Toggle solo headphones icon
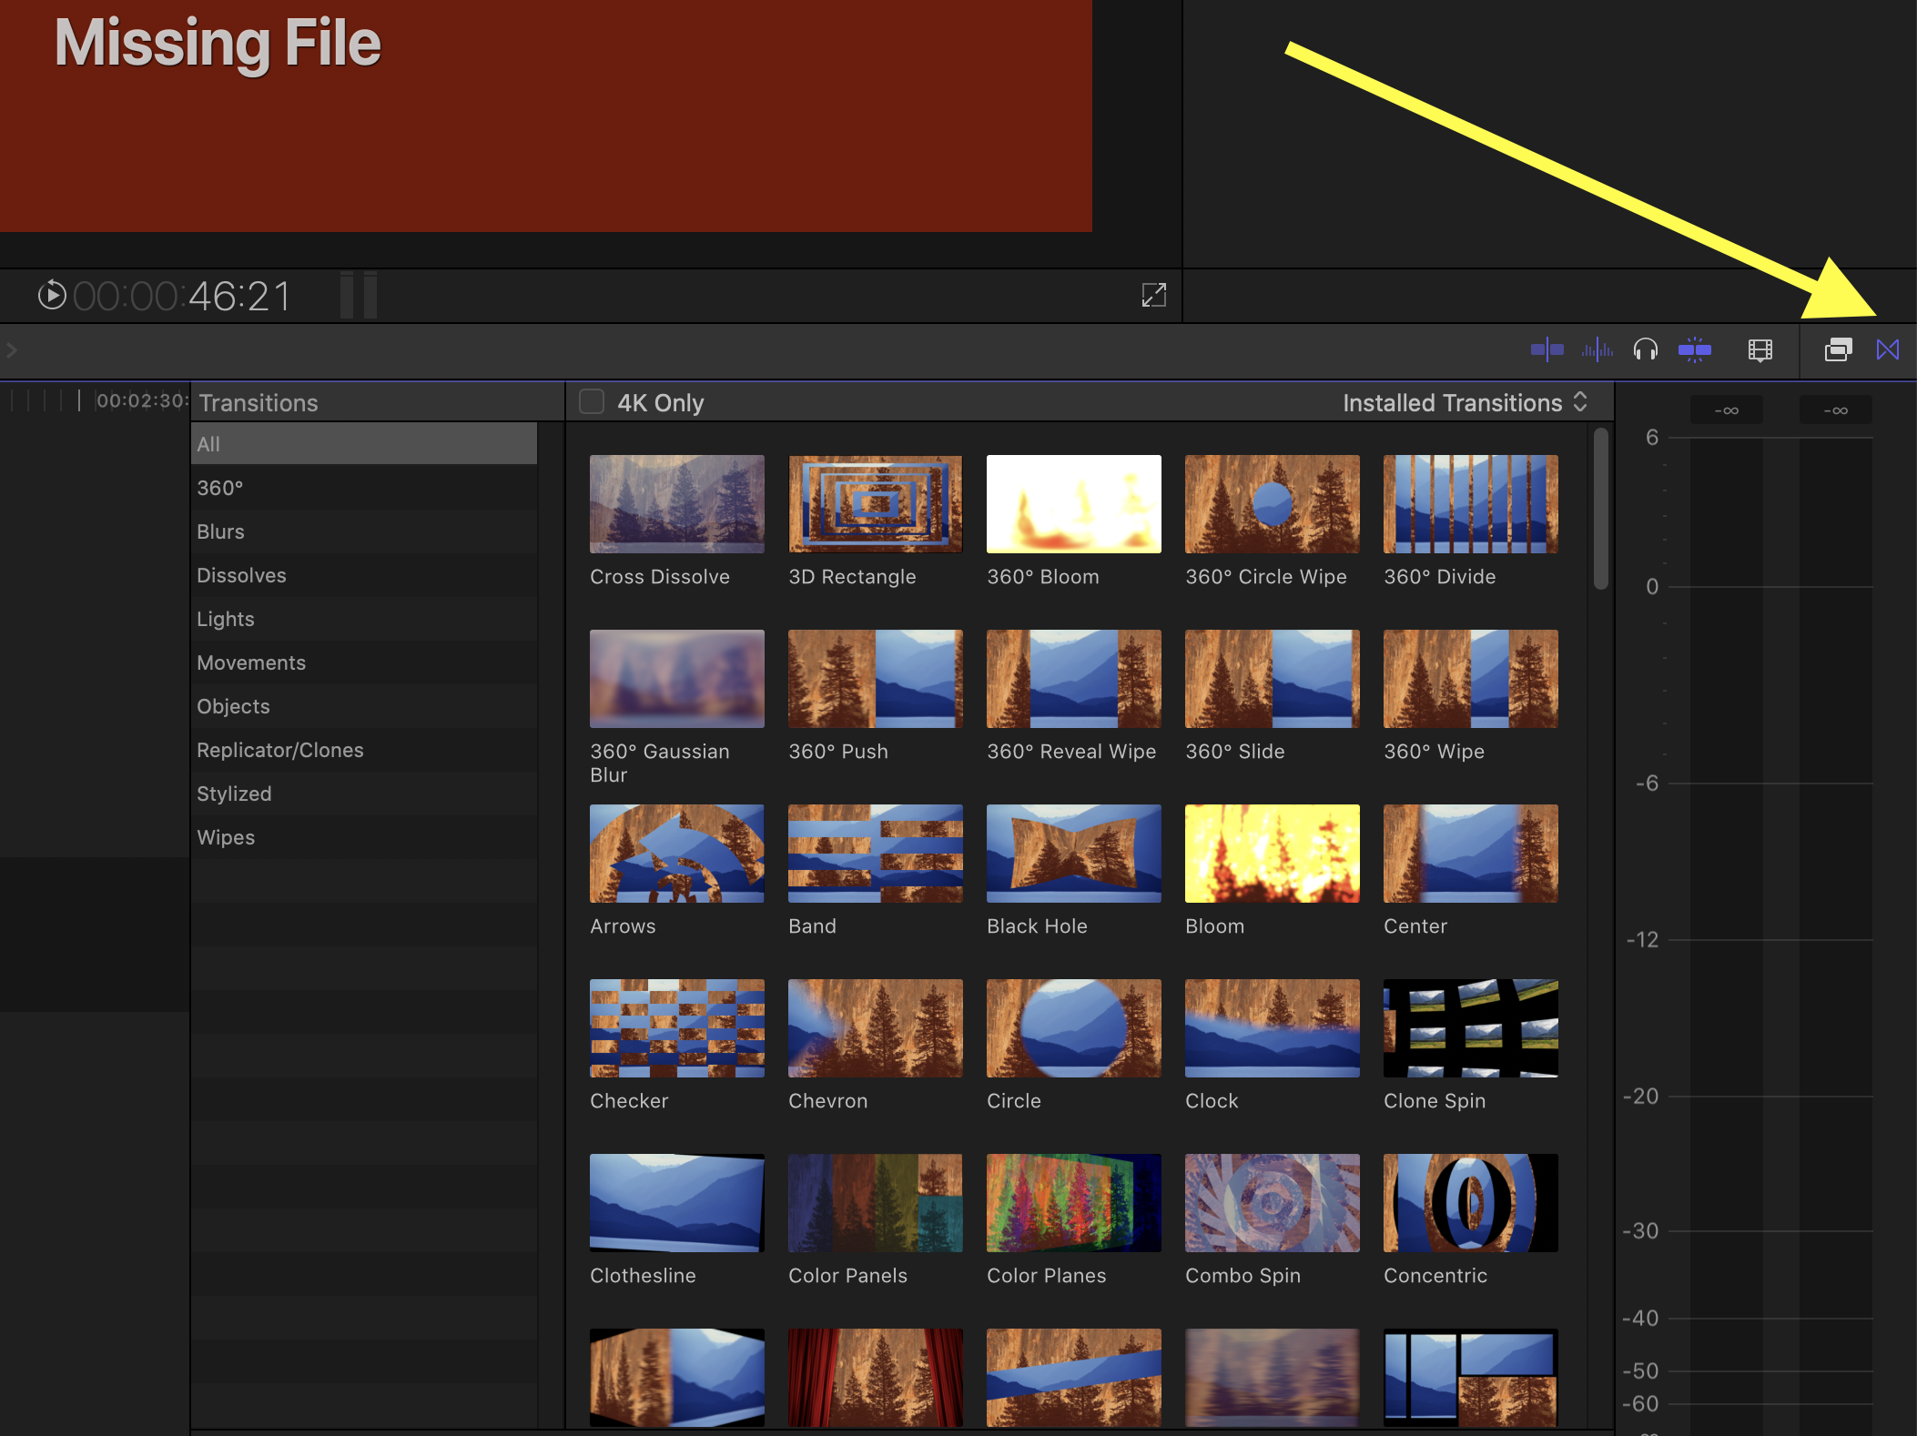1917x1436 pixels. pos(1645,349)
